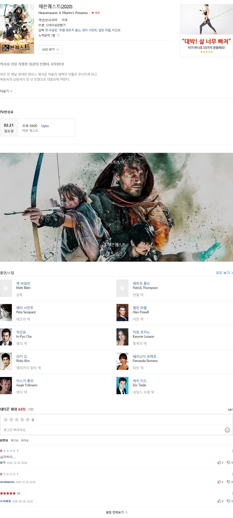Open 차인표 link in 주연 line
This screenshot has width=233, height=518.
pyautogui.click(x=116, y=30)
